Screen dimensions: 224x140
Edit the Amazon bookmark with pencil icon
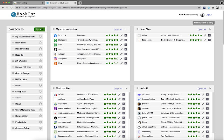click(x=121, y=54)
